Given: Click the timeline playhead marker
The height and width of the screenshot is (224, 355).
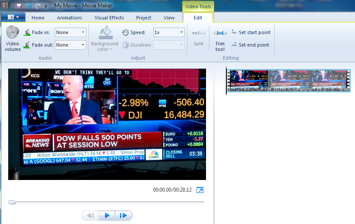Looking at the screenshot, I should pos(226,81).
